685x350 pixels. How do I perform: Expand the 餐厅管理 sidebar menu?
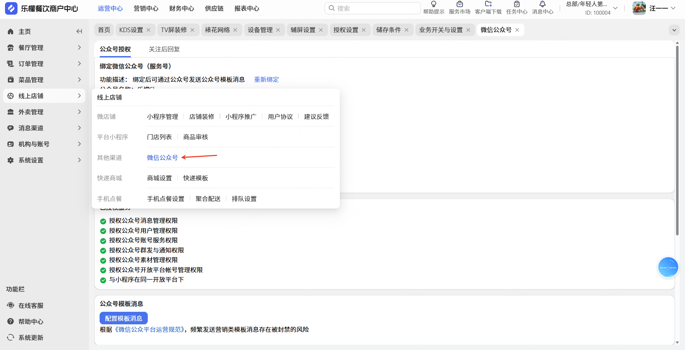(x=44, y=47)
